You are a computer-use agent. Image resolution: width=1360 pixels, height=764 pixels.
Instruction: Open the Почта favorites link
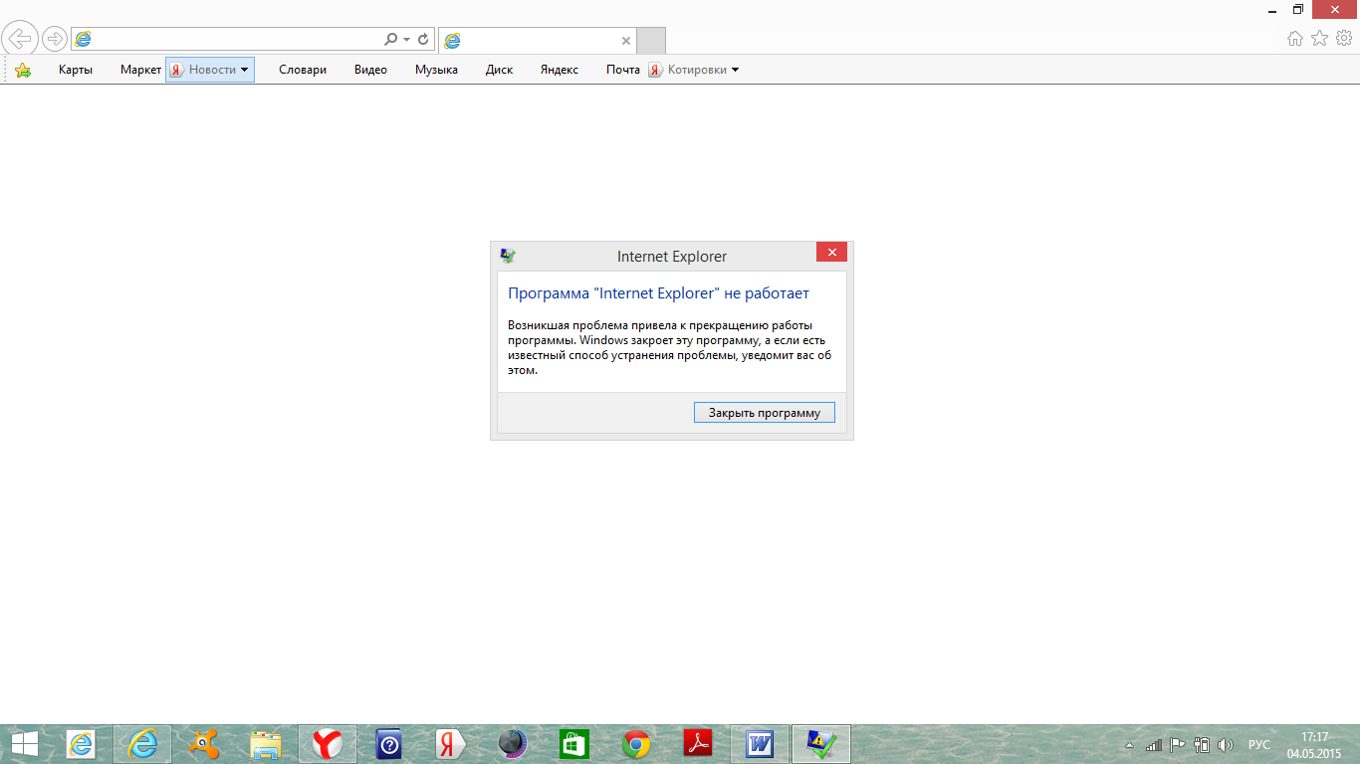coord(623,70)
